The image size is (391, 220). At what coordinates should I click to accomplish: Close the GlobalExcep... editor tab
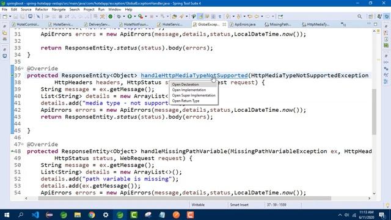tap(224, 24)
